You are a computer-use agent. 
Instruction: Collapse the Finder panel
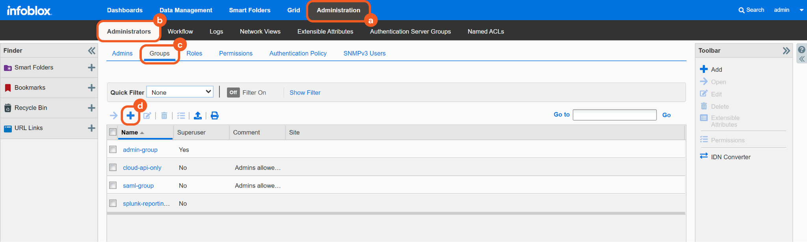coord(91,51)
